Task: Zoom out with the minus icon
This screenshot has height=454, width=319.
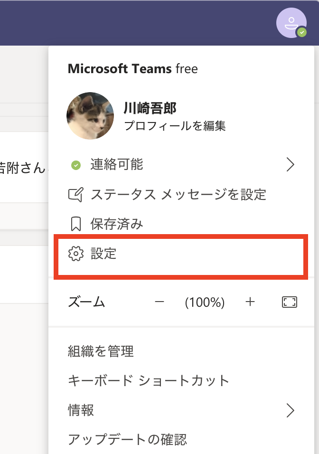Action: point(159,302)
